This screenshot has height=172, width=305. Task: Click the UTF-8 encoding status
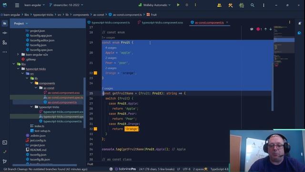(186, 169)
